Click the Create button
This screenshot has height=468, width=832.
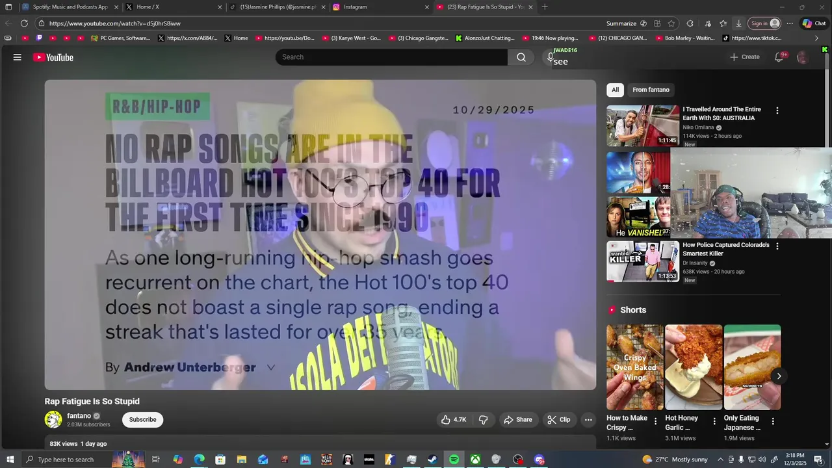745,57
